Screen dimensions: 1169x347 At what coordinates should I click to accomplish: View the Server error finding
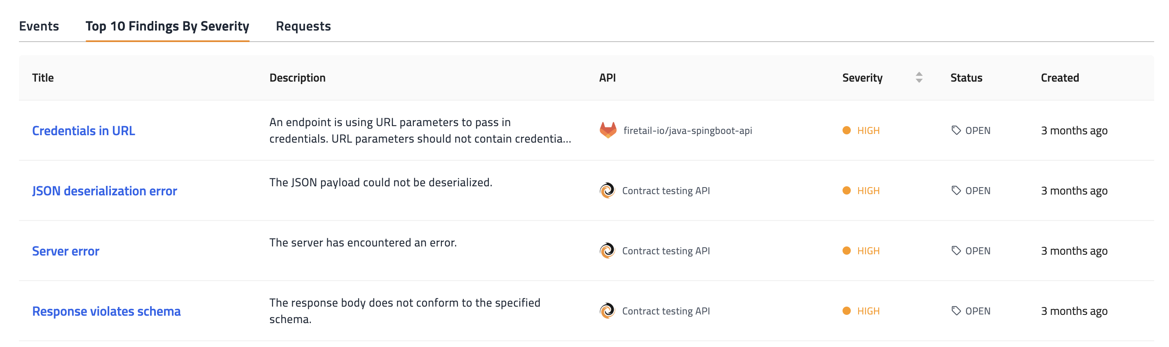click(66, 251)
